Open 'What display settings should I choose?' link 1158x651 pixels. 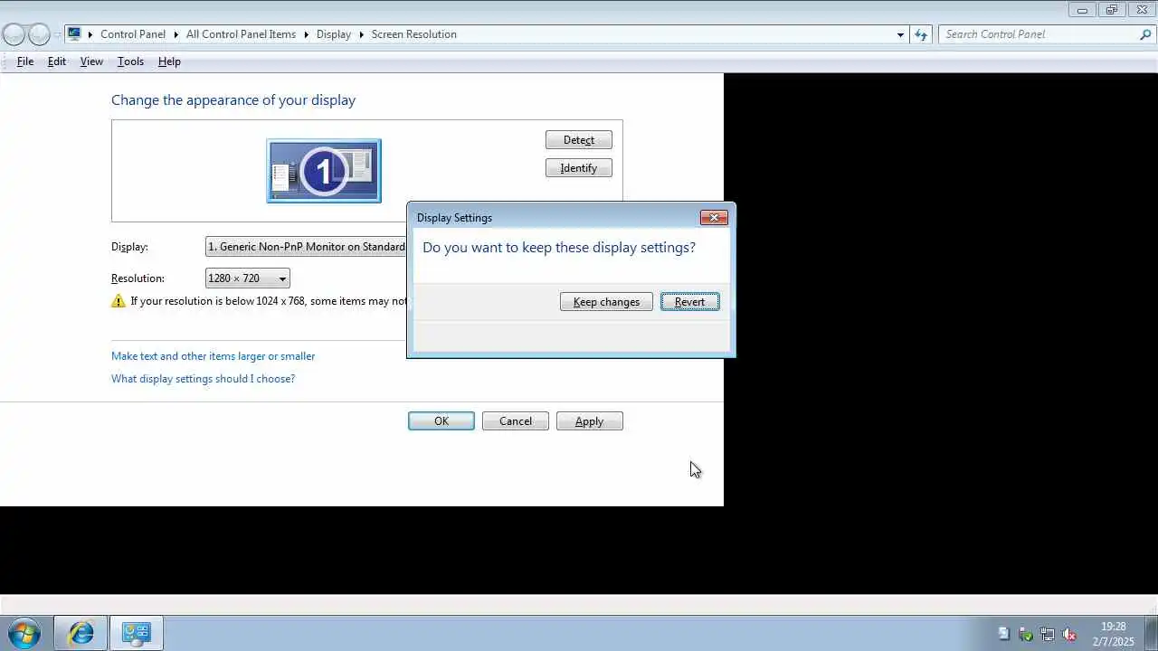[204, 379]
